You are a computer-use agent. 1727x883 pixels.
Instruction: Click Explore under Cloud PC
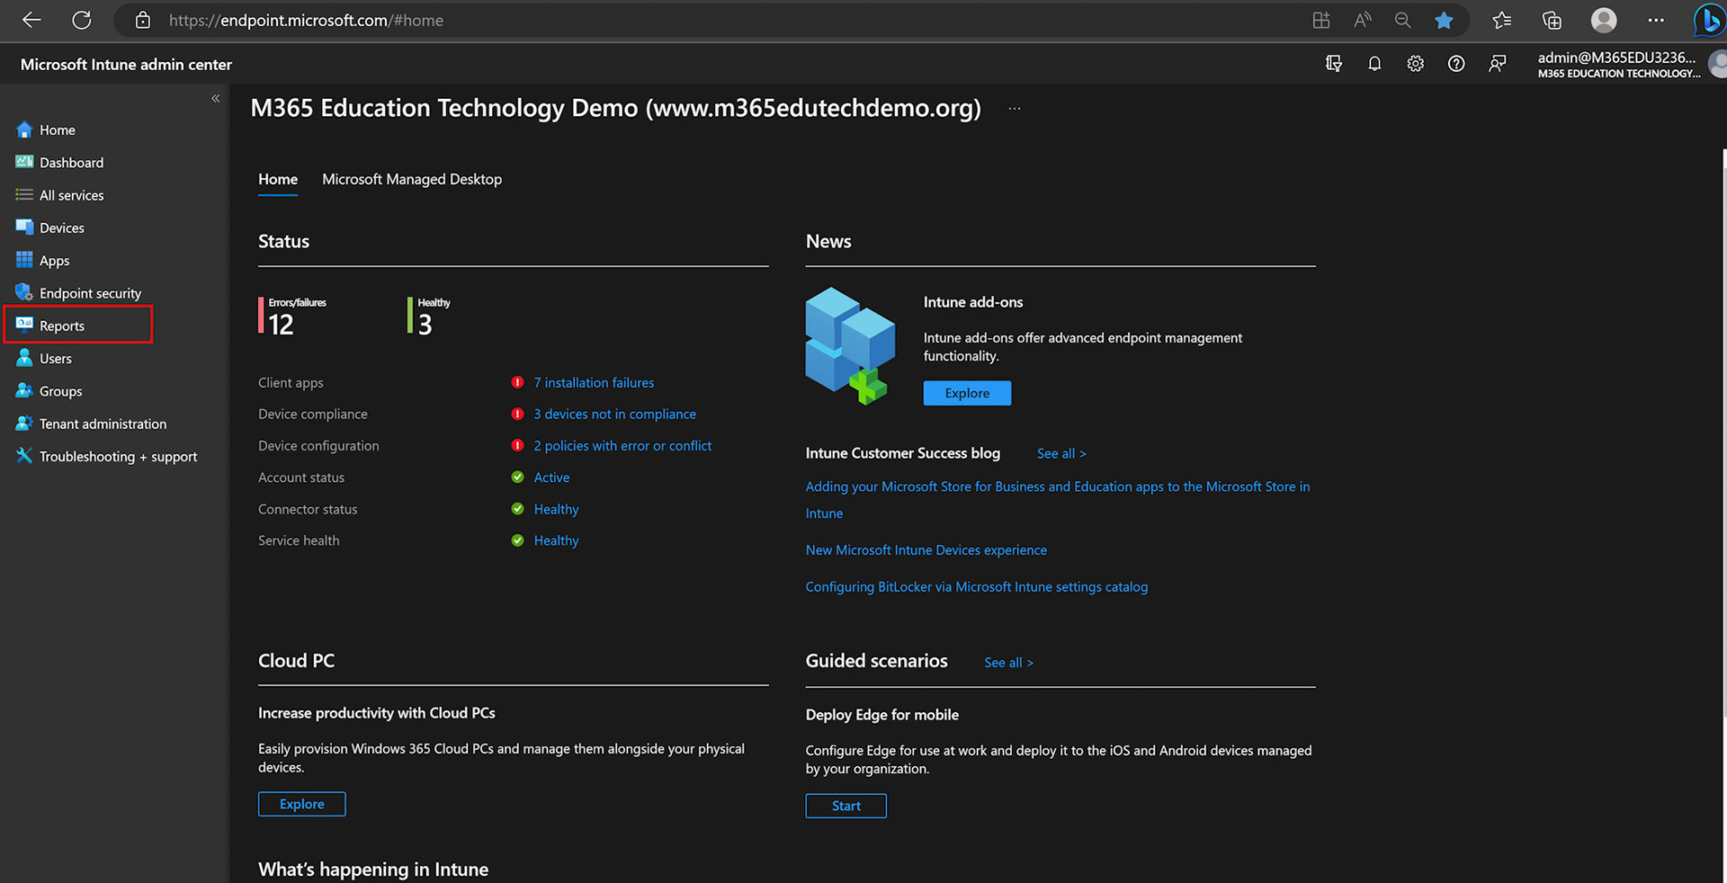point(301,804)
